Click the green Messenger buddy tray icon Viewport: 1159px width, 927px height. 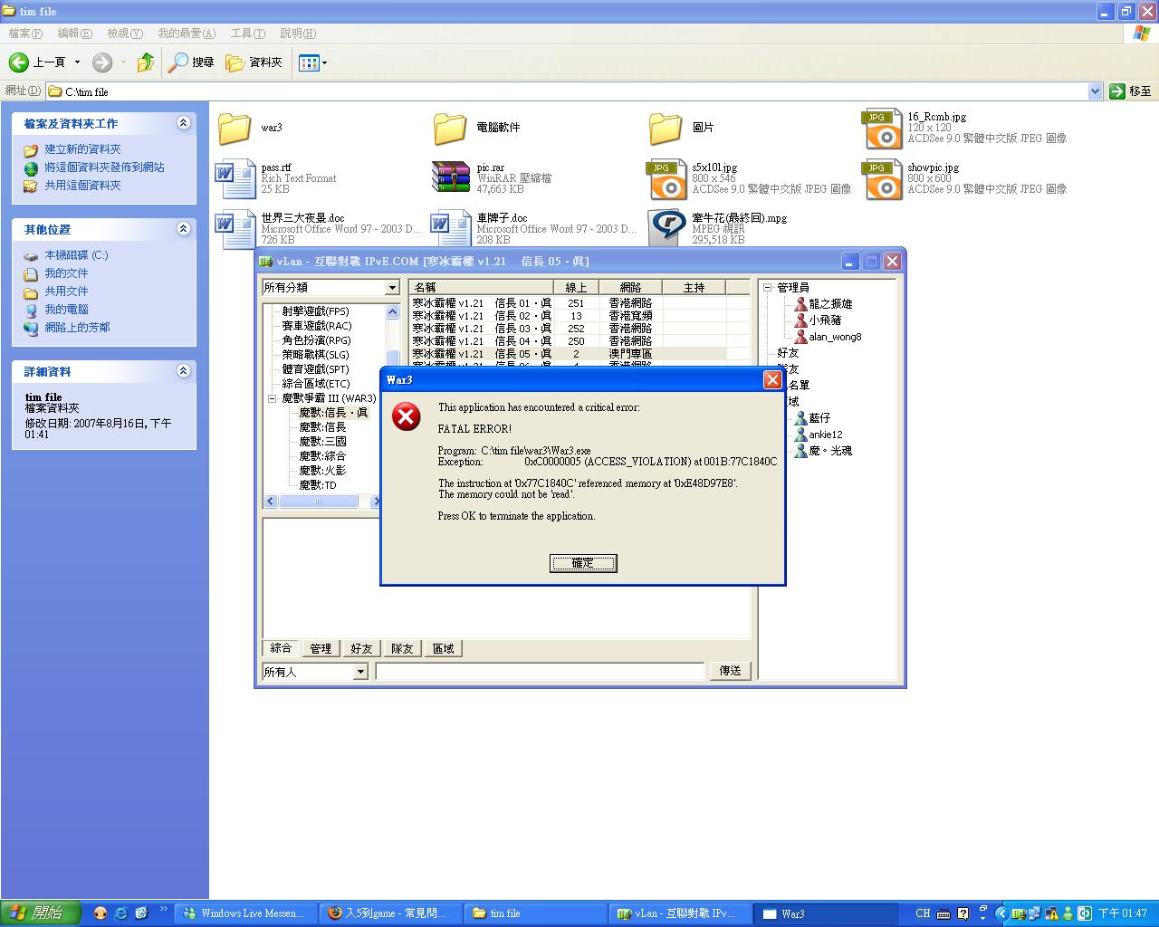point(1068,913)
